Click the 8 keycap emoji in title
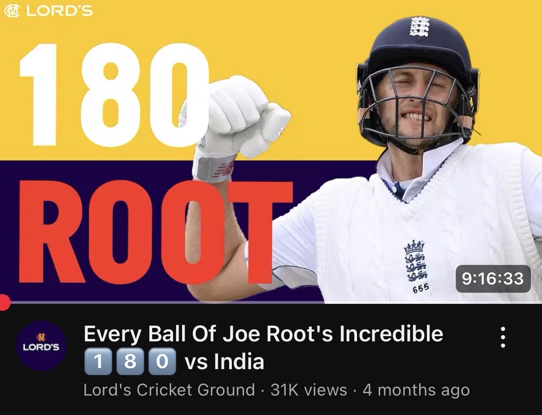This screenshot has height=415, width=542. coord(130,362)
